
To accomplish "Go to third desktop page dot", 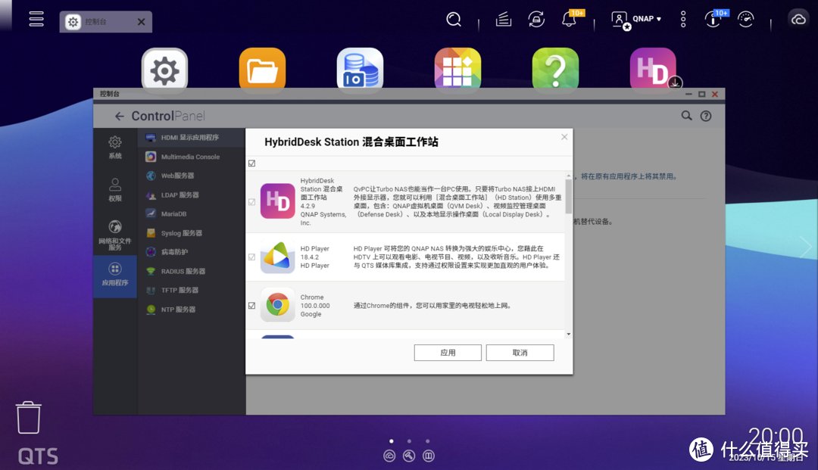I will coord(428,441).
